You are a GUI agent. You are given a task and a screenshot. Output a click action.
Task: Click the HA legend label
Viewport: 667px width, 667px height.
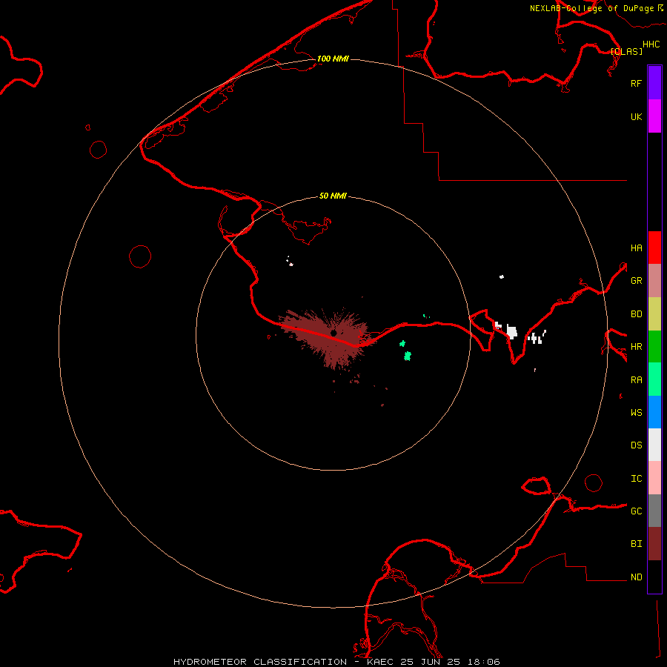(637, 248)
